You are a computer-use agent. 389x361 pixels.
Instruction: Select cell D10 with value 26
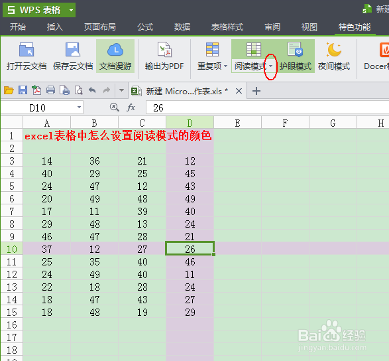tap(190, 248)
